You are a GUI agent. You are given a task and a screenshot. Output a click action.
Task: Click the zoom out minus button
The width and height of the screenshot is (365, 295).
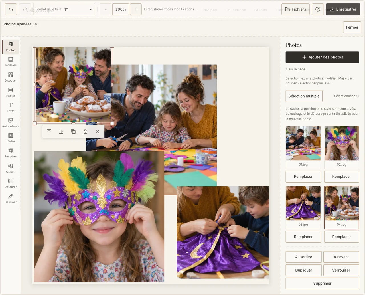coord(106,9)
